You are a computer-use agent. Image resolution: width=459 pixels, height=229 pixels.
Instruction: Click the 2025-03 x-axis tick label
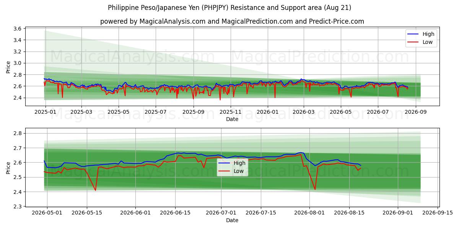81,112
